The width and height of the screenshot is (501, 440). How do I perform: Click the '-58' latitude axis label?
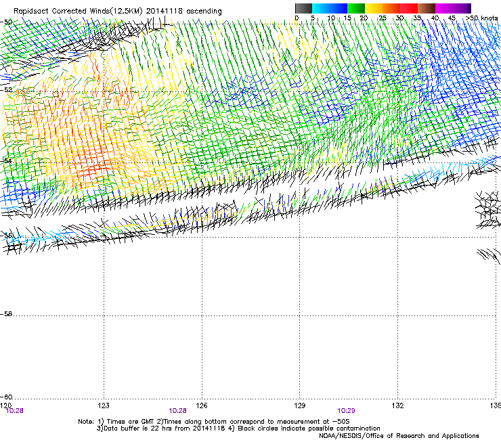click(x=6, y=314)
